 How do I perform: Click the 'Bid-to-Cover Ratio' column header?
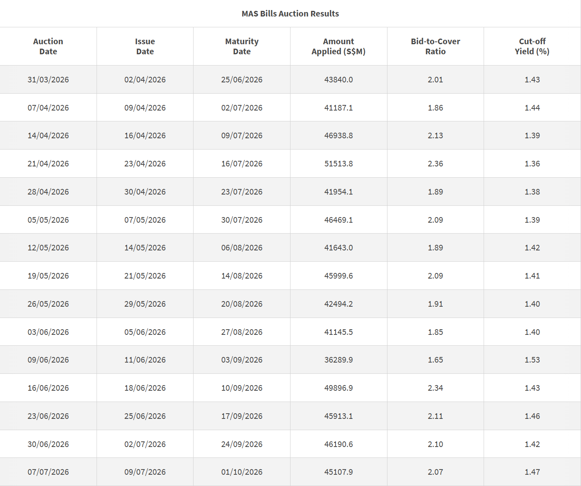435,46
